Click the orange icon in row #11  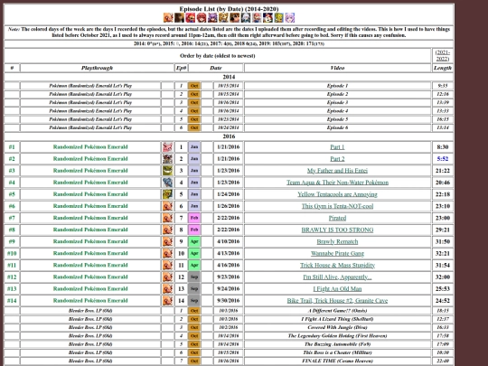167,265
